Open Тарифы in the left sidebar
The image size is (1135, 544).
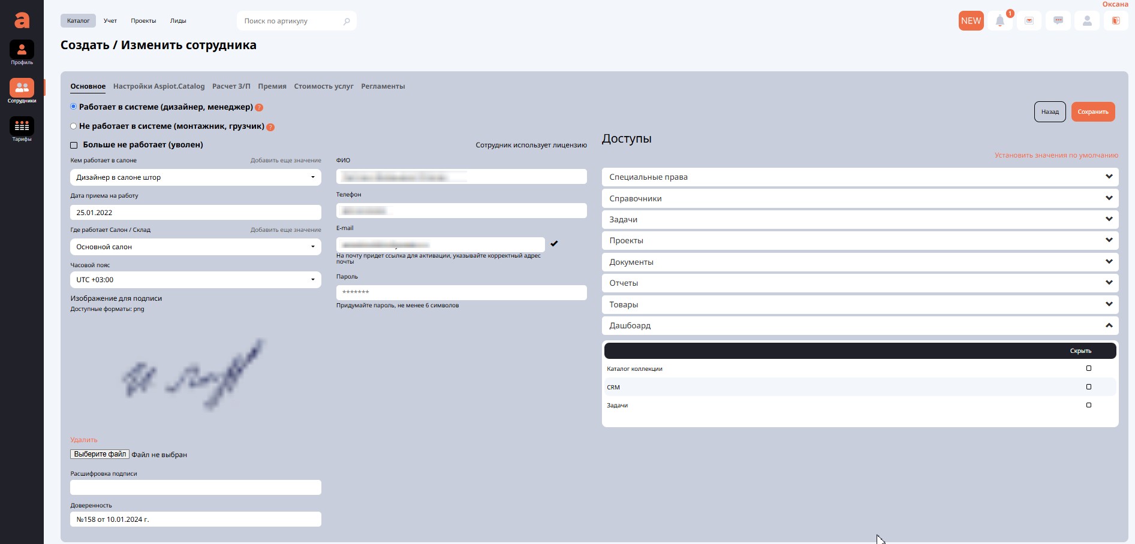click(x=22, y=129)
